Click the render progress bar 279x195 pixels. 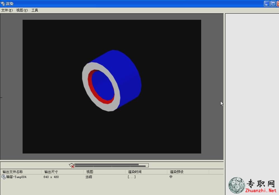tap(112, 165)
